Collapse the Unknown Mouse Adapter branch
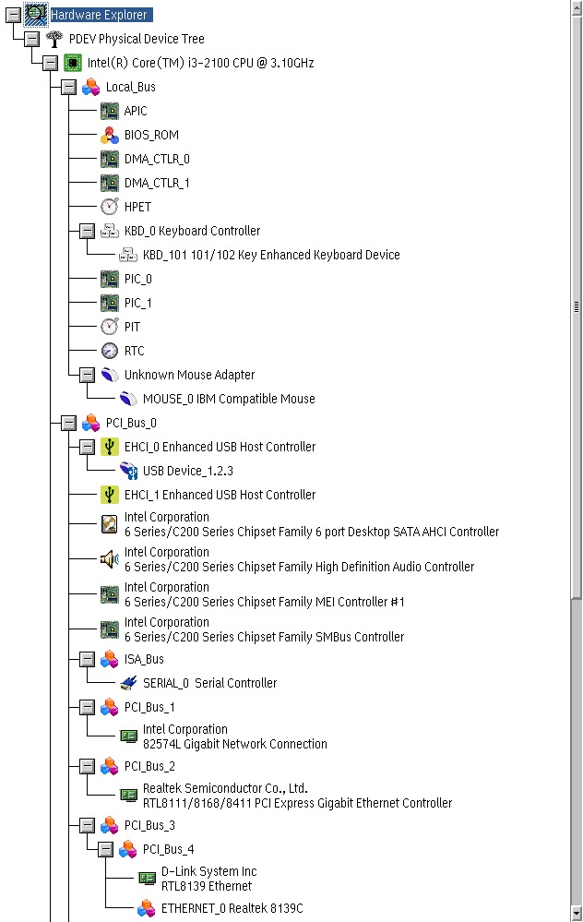Screen dimensions: 583x922 pyautogui.click(x=87, y=375)
